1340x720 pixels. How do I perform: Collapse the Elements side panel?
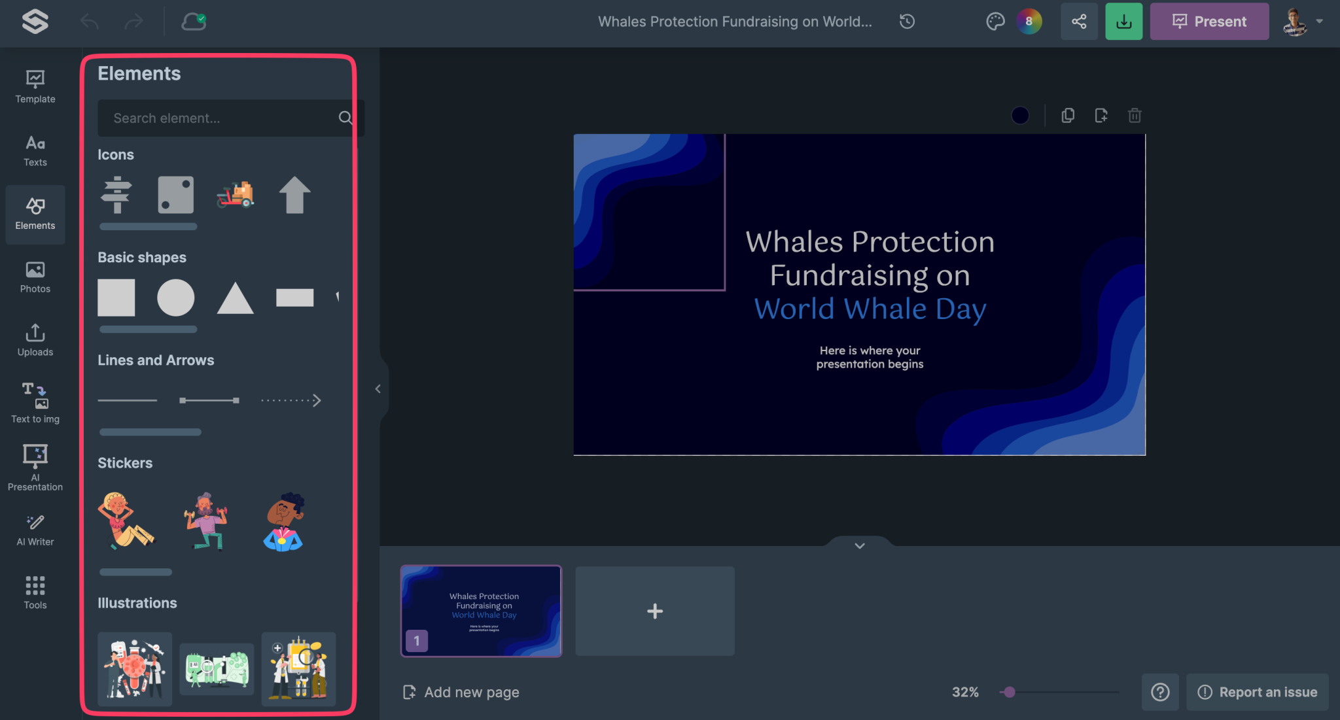[378, 388]
